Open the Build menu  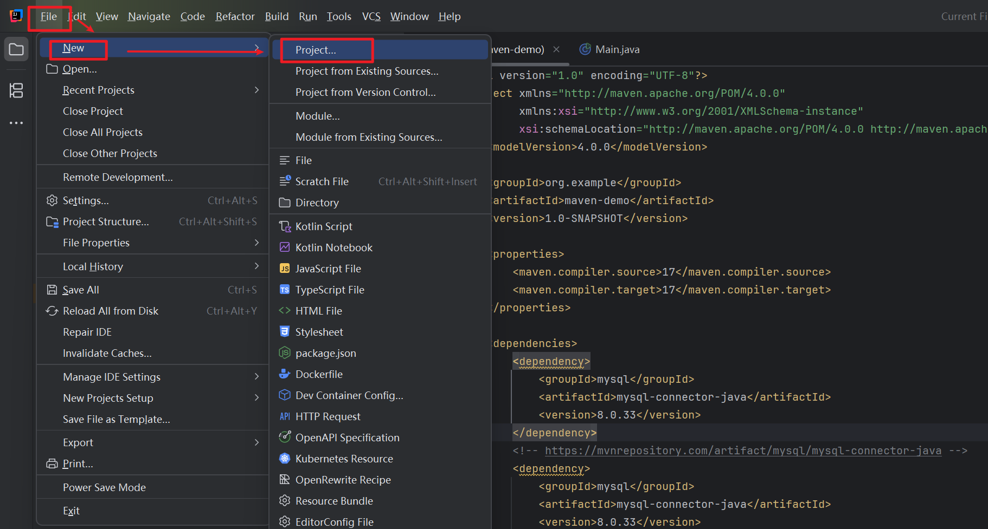click(277, 17)
